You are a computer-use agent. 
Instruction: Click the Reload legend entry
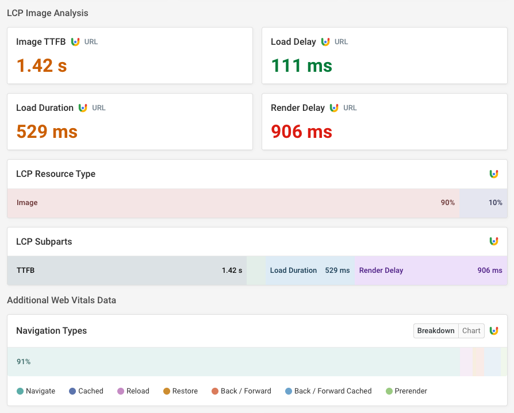[x=133, y=391]
